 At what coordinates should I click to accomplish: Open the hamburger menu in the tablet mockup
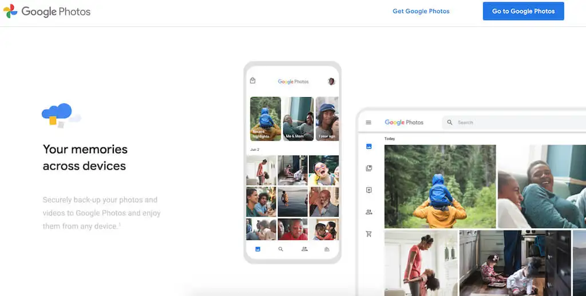point(369,122)
